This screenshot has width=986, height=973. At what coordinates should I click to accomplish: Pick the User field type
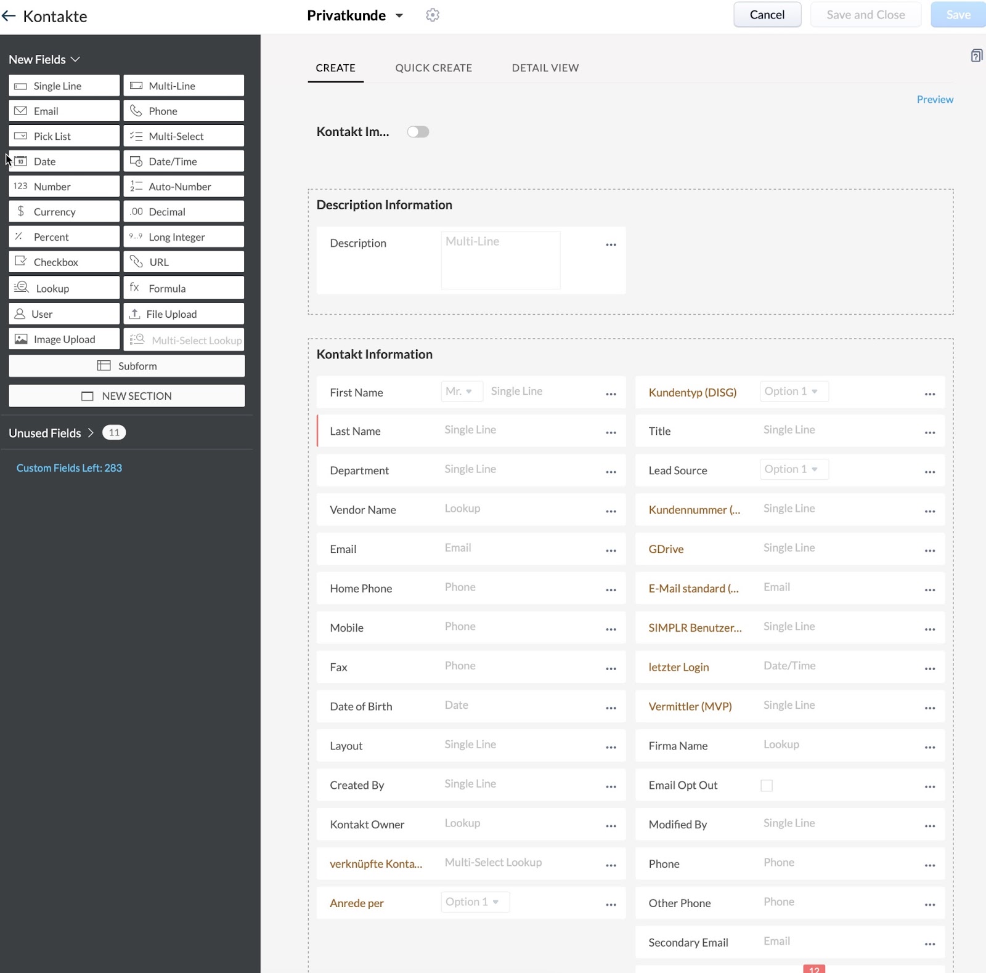point(64,314)
